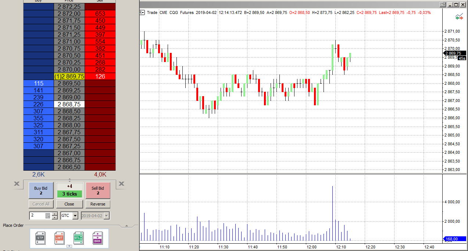Click H=2 873,75 in the chart header
The width and height of the screenshot is (468, 251).
pyautogui.click(x=322, y=12)
